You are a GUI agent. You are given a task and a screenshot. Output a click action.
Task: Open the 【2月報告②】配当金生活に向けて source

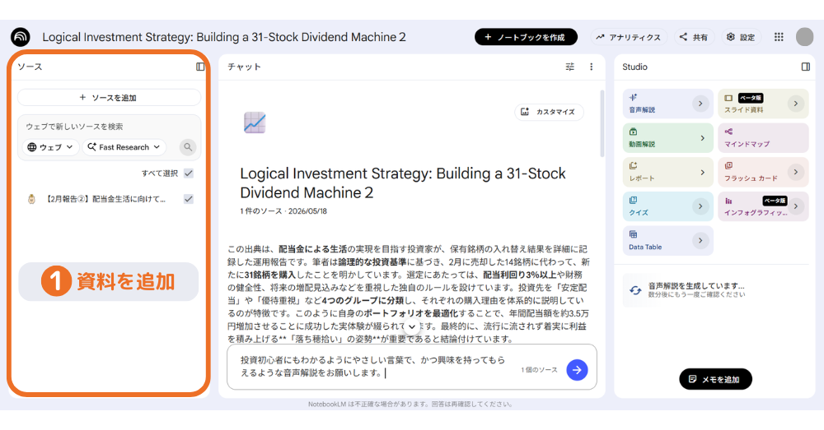105,199
